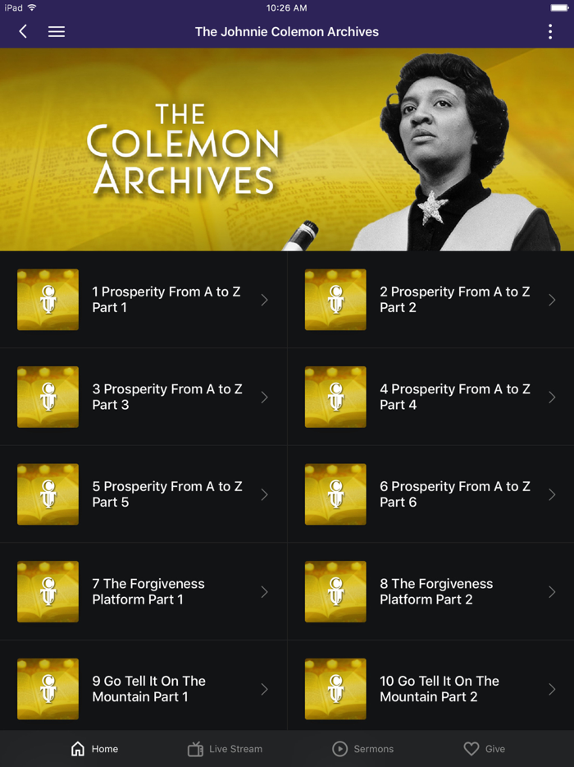This screenshot has width=574, height=767.
Task: Expand chevron for Prosperity From A to Z Part 4
Action: (x=552, y=397)
